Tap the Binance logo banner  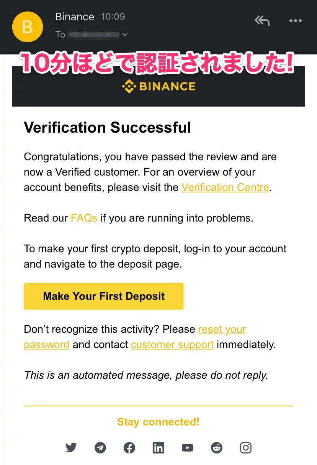coord(158,86)
